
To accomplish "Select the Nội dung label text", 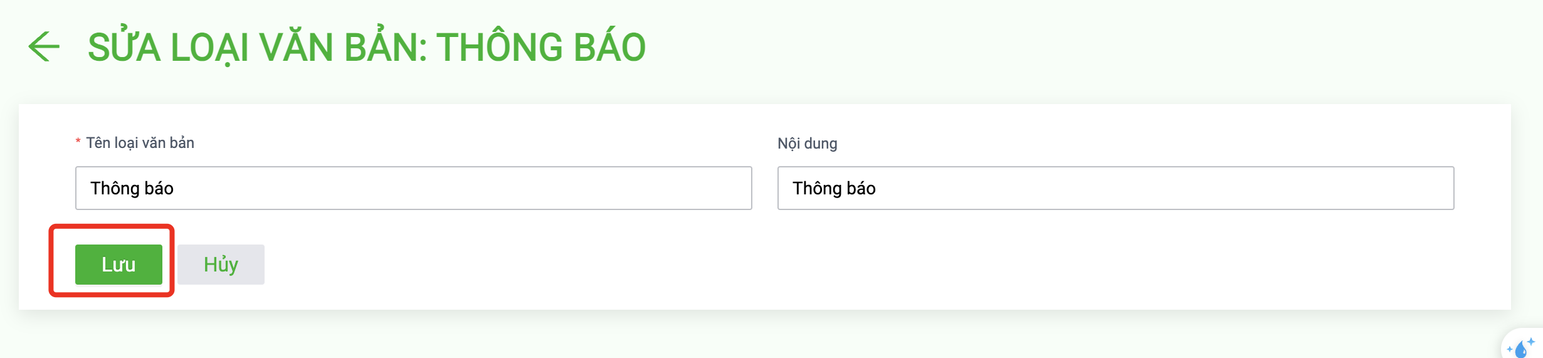I will coord(807,144).
